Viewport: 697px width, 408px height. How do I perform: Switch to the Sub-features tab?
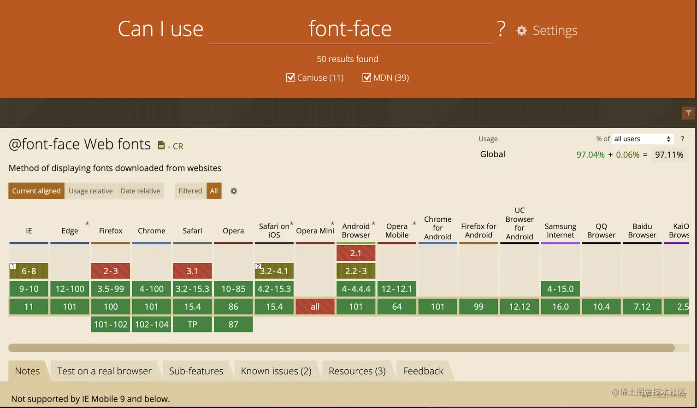coord(196,371)
